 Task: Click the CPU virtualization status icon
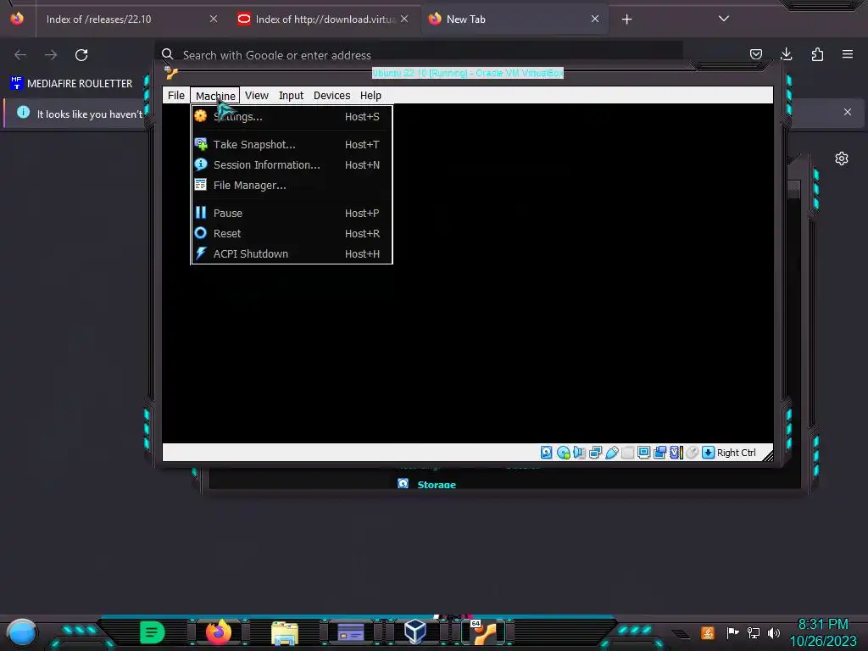(676, 453)
